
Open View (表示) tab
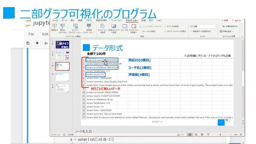point(151,20)
